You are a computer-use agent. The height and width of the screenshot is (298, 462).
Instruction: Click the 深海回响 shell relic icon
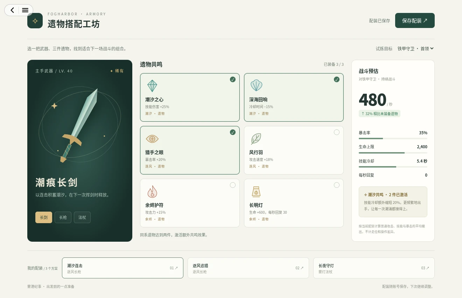coord(256,86)
